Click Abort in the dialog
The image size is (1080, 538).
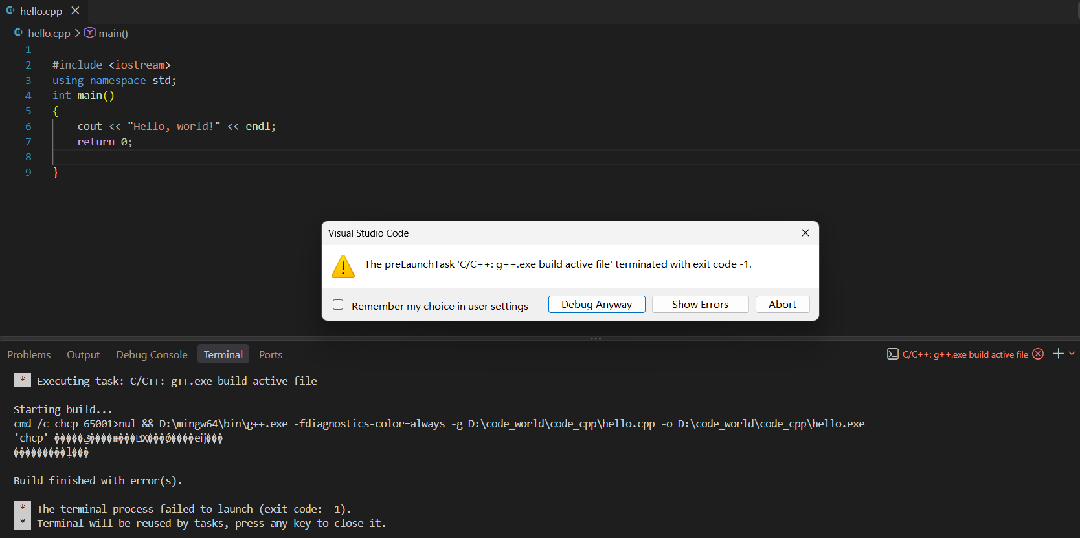point(782,305)
